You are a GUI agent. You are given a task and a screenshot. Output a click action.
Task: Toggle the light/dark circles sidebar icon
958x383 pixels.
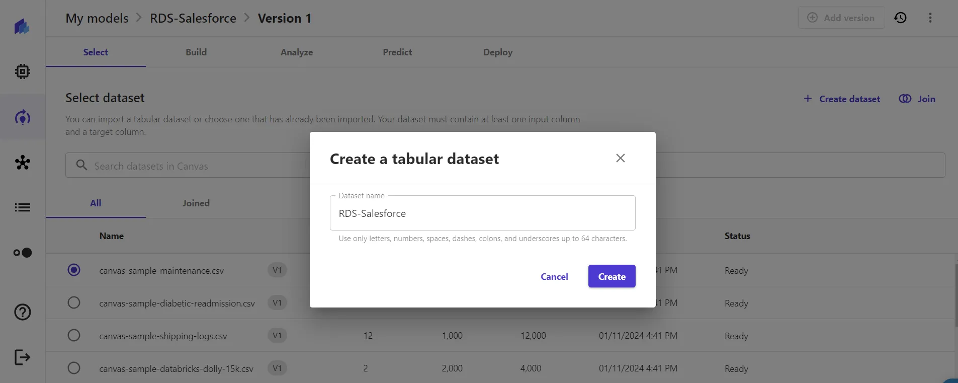click(x=22, y=253)
